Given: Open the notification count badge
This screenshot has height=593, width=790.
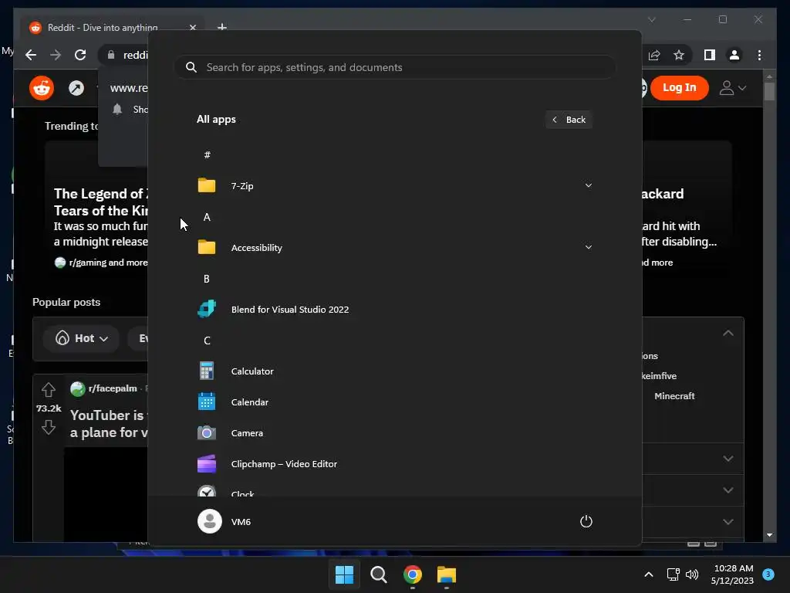Looking at the screenshot, I should pyautogui.click(x=768, y=574).
